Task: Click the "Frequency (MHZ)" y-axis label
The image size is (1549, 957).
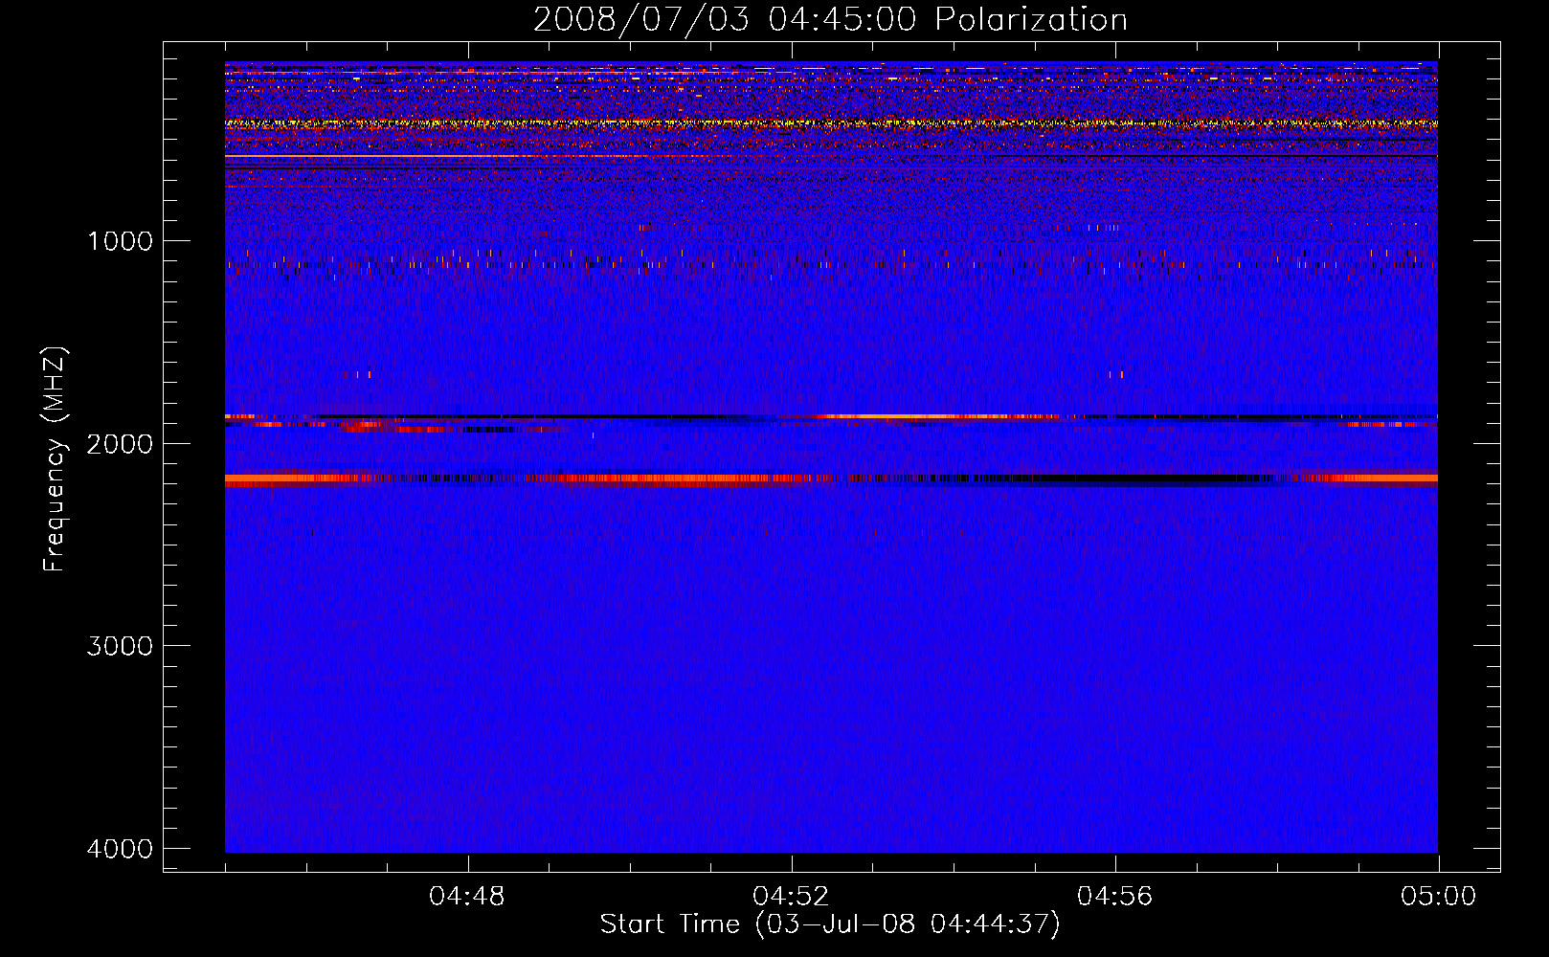Action: click(55, 459)
